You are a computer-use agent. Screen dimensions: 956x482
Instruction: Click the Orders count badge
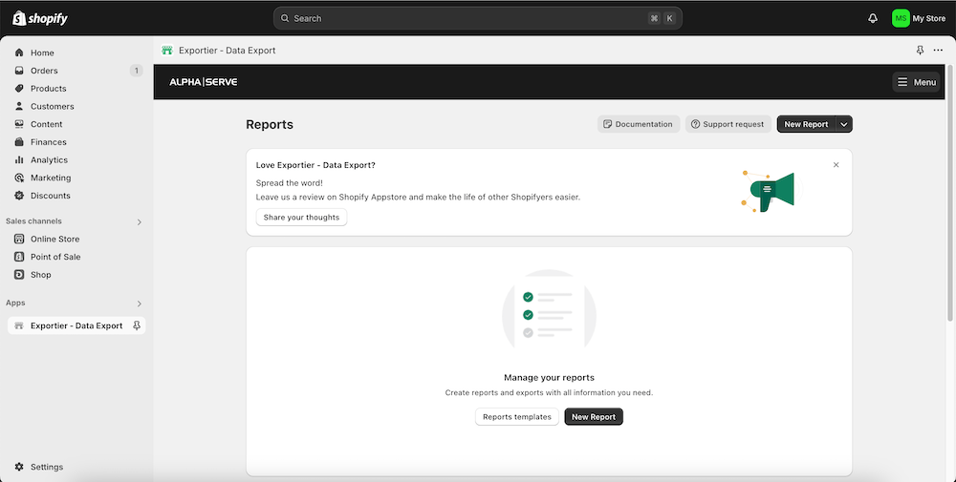pyautogui.click(x=136, y=71)
